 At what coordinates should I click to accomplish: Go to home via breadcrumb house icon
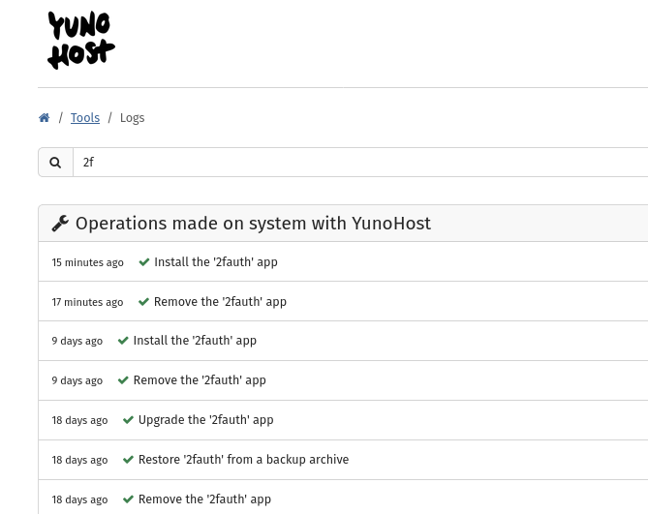[45, 118]
